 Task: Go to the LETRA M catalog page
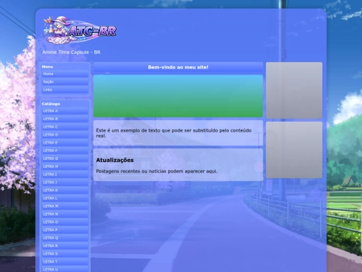(x=65, y=206)
